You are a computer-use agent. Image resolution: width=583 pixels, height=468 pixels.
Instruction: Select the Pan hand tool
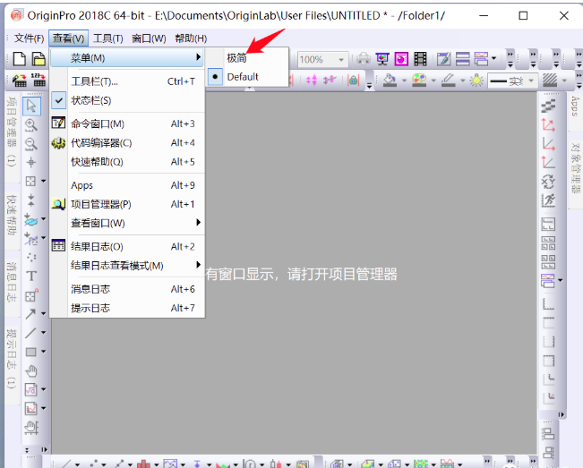[31, 370]
